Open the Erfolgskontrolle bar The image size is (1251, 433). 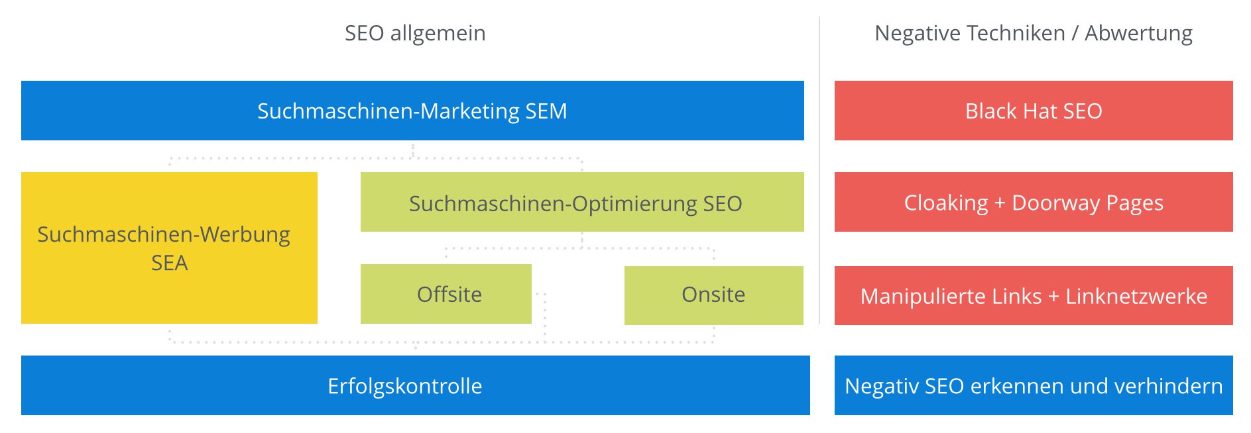click(x=415, y=385)
